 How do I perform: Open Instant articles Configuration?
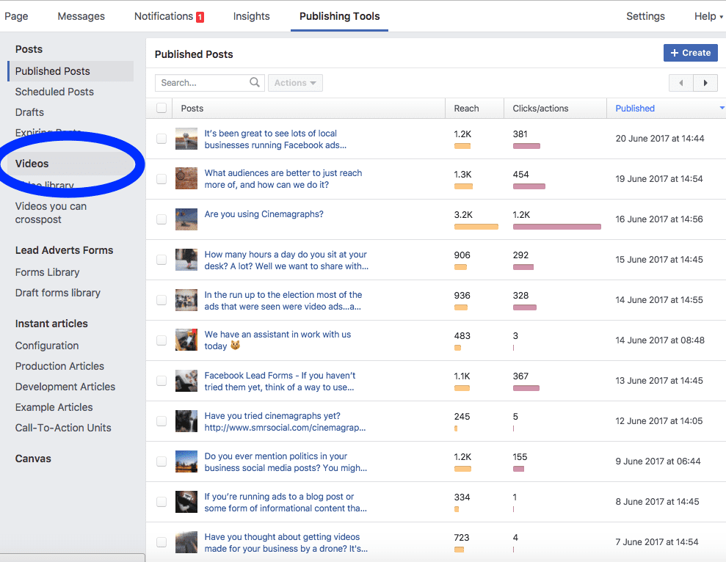pos(47,346)
